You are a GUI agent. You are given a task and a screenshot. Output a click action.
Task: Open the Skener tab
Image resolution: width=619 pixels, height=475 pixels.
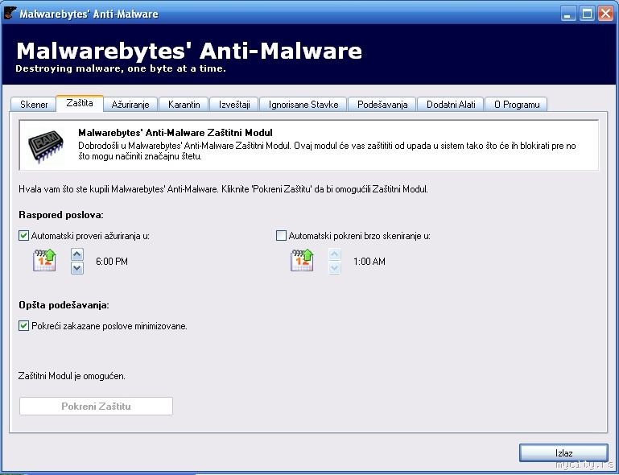point(34,105)
